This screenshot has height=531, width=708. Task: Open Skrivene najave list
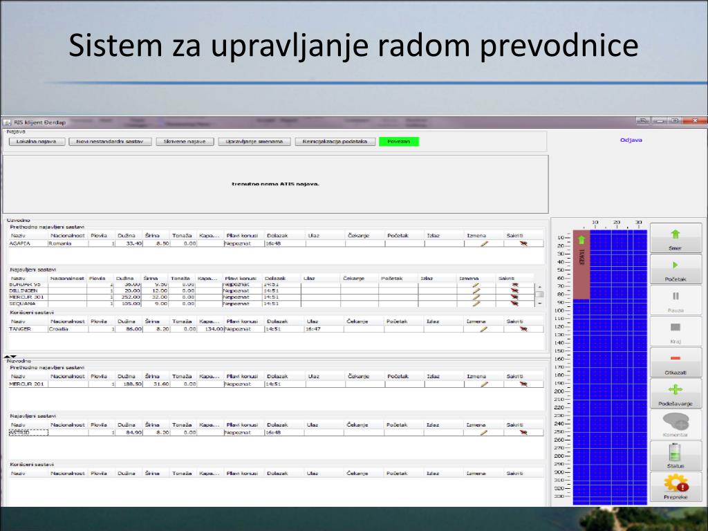click(185, 141)
